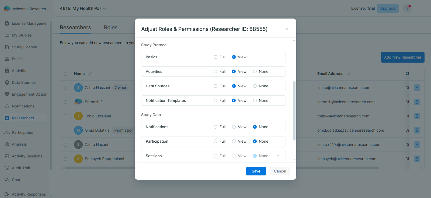Click the dialog's vertical scrollbar
Screen dimensions: 431x198
[x=294, y=110]
